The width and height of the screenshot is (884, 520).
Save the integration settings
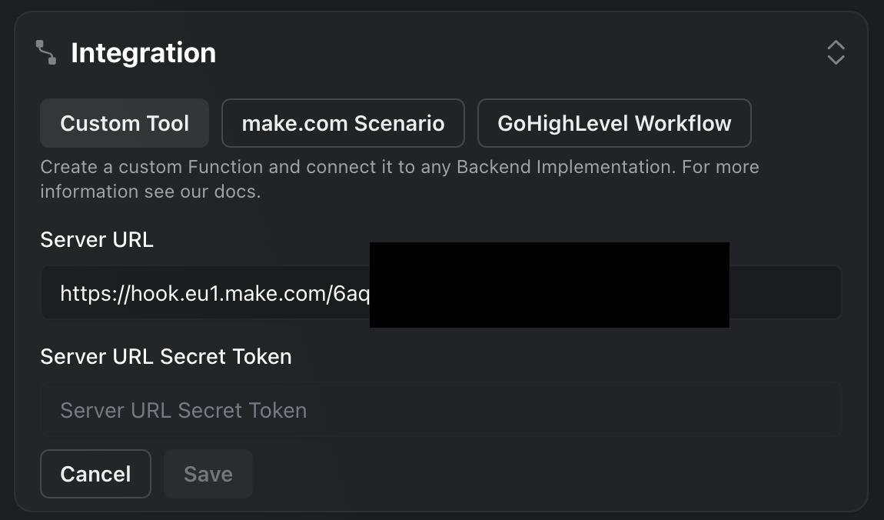[x=208, y=474]
